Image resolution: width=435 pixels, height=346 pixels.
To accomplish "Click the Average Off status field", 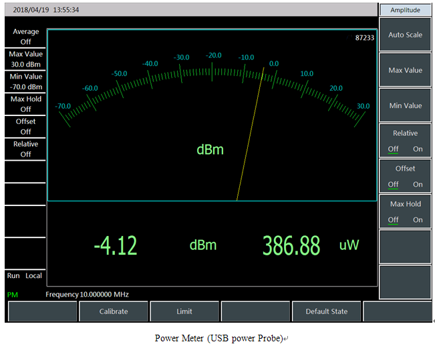I will [25, 37].
